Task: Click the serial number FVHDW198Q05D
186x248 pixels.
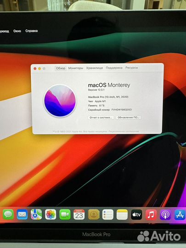Action: (x=122, y=110)
